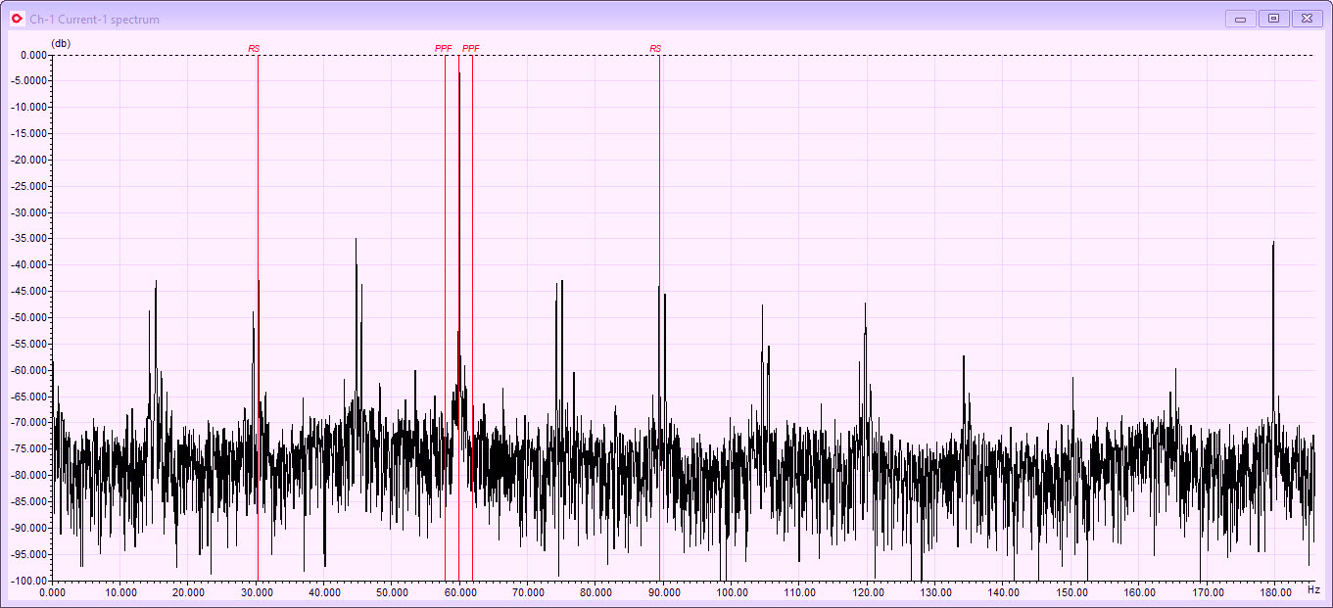
Task: Select the left PPF marker label
Action: pyautogui.click(x=444, y=49)
